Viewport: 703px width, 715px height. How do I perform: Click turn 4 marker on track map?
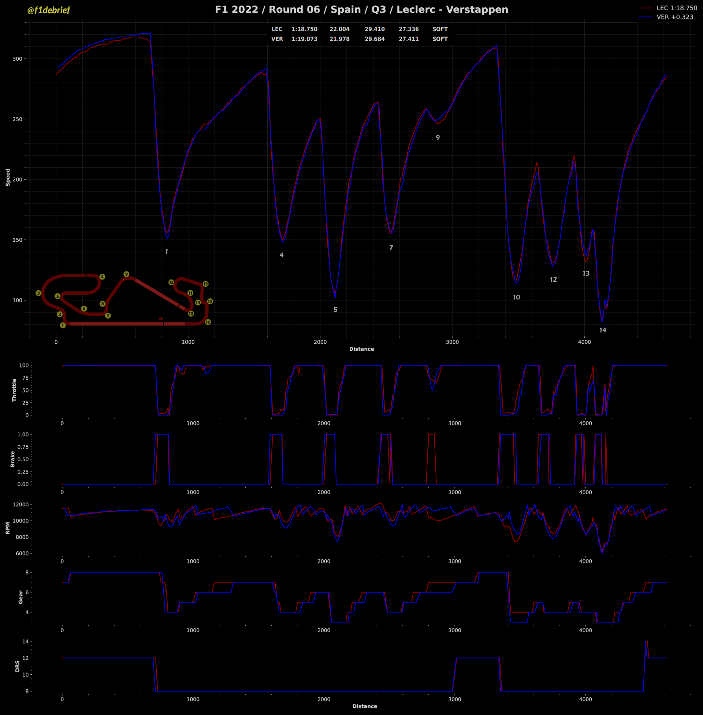tap(102, 277)
